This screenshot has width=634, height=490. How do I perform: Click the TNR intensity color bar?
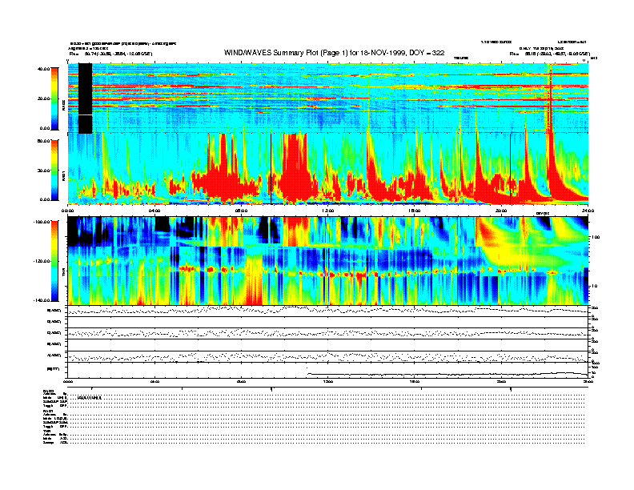coord(54,261)
